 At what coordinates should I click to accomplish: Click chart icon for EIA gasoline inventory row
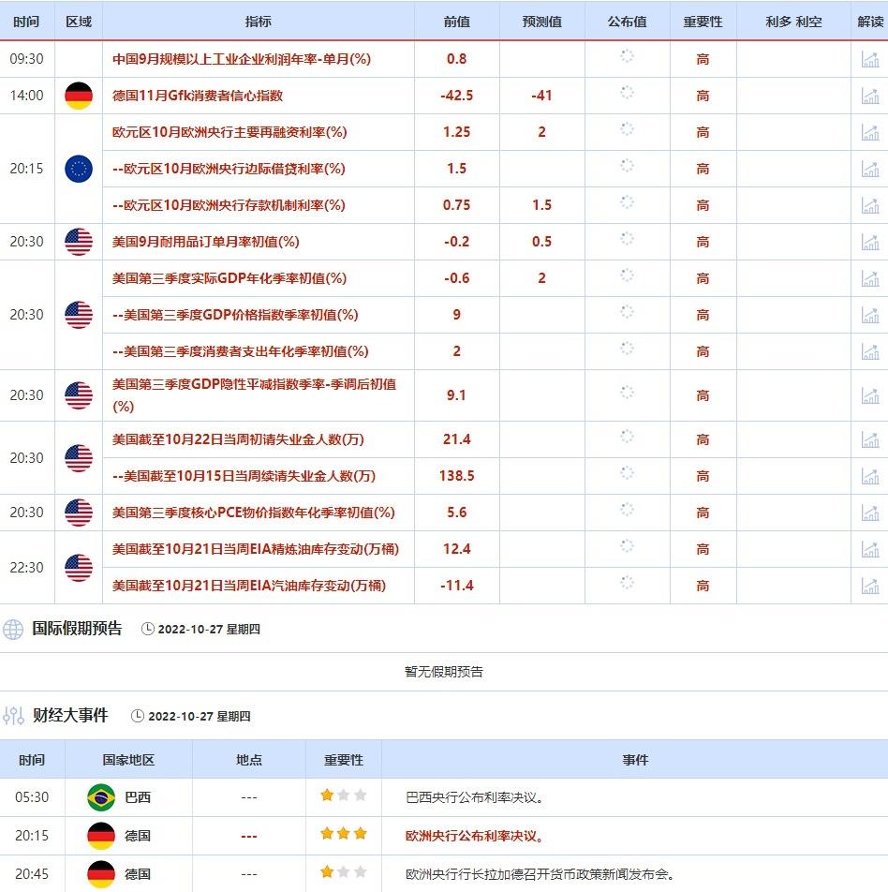(869, 586)
